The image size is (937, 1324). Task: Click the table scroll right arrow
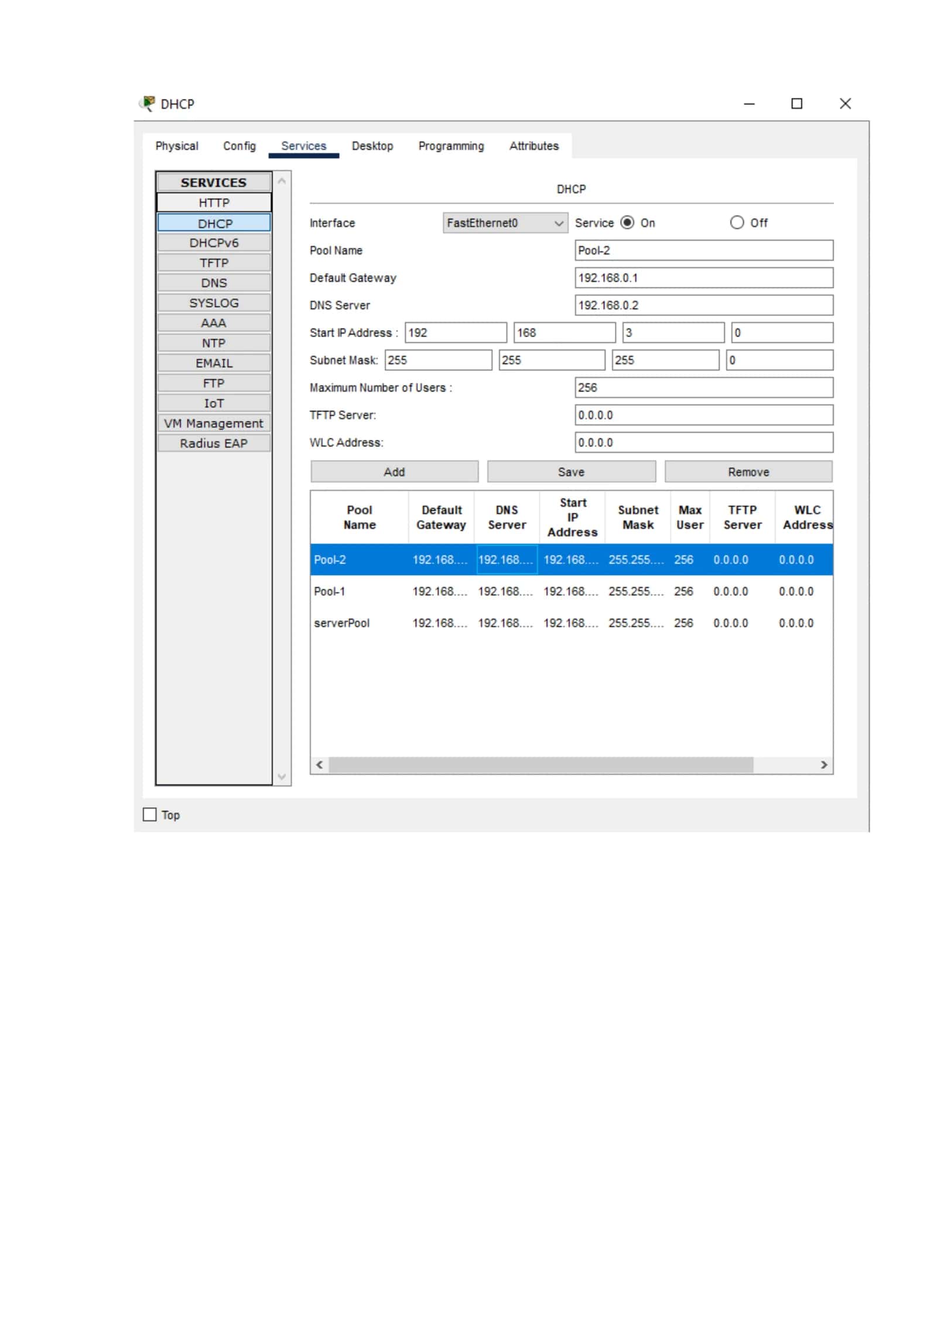[823, 764]
